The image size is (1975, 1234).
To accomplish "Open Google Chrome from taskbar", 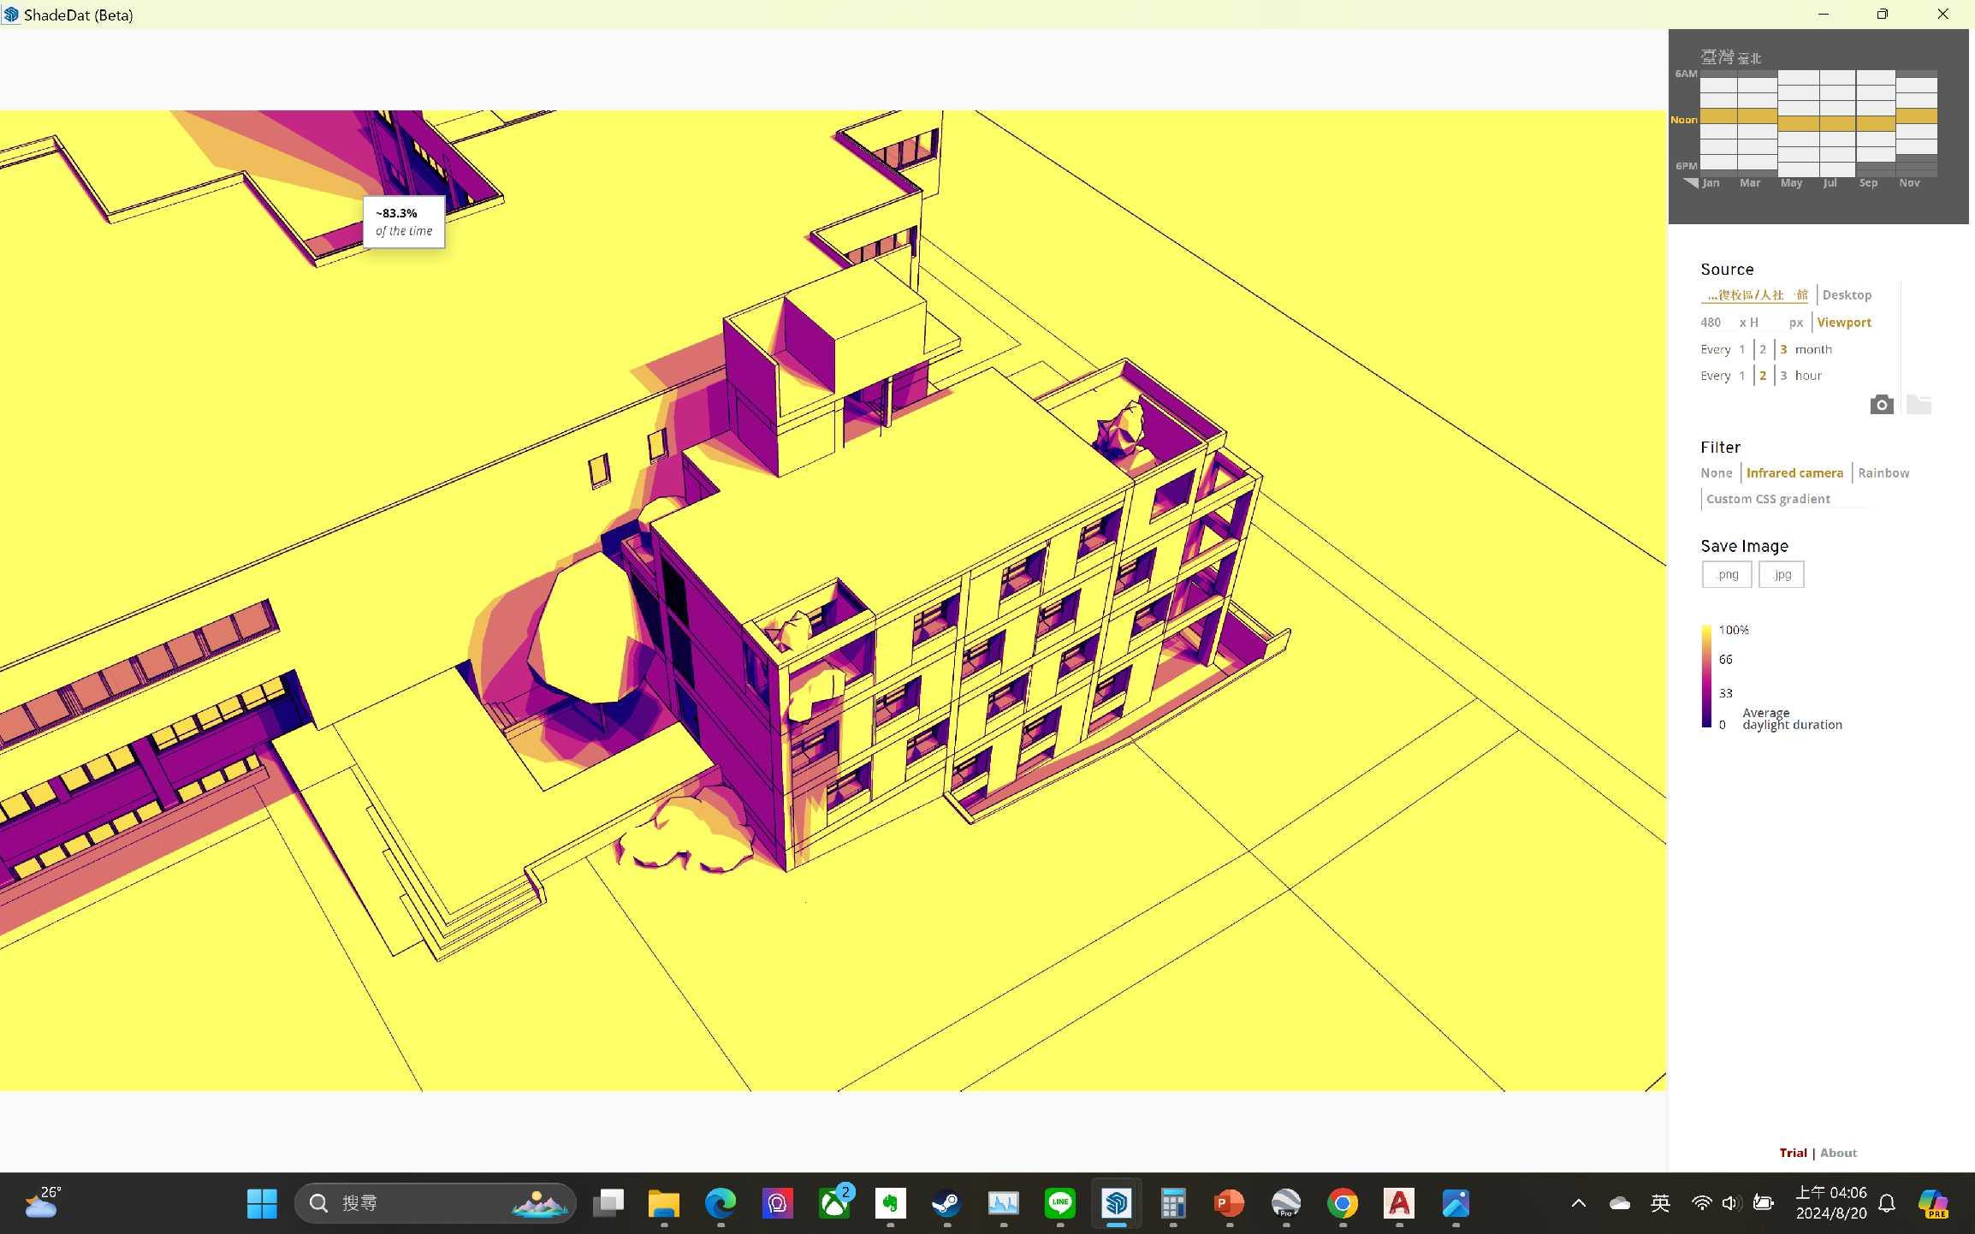I will tap(1343, 1203).
